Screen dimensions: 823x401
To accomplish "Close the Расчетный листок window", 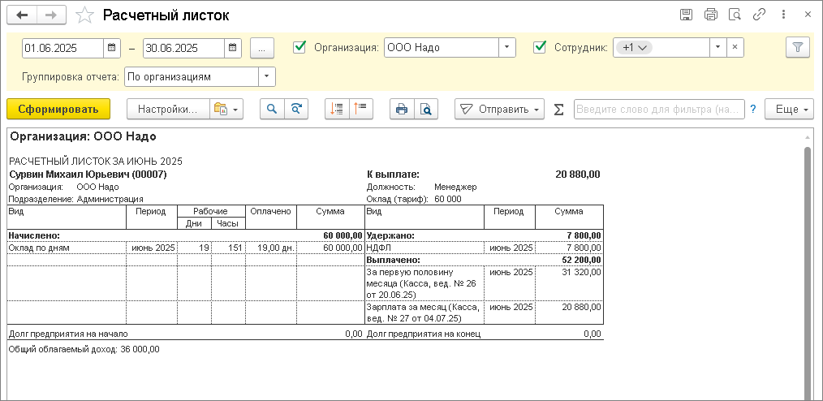I will coord(808,15).
